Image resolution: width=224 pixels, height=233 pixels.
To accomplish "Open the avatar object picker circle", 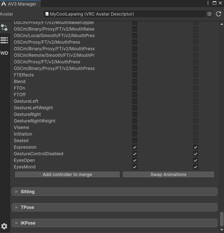I will 209,14.
